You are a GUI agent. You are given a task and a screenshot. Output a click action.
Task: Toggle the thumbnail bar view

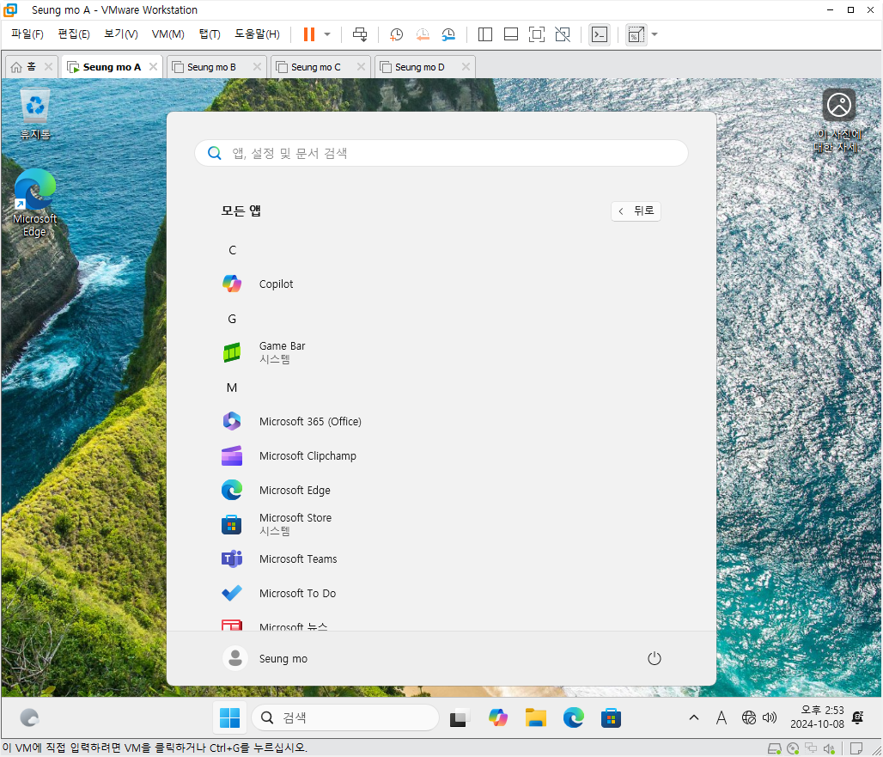(511, 34)
